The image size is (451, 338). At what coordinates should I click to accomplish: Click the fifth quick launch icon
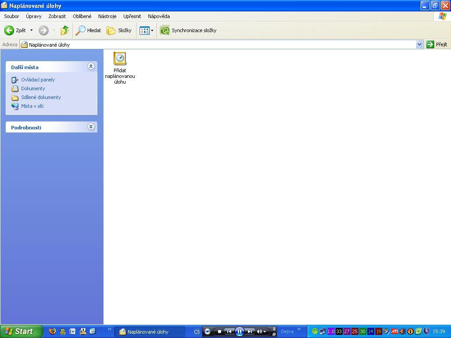(92, 331)
